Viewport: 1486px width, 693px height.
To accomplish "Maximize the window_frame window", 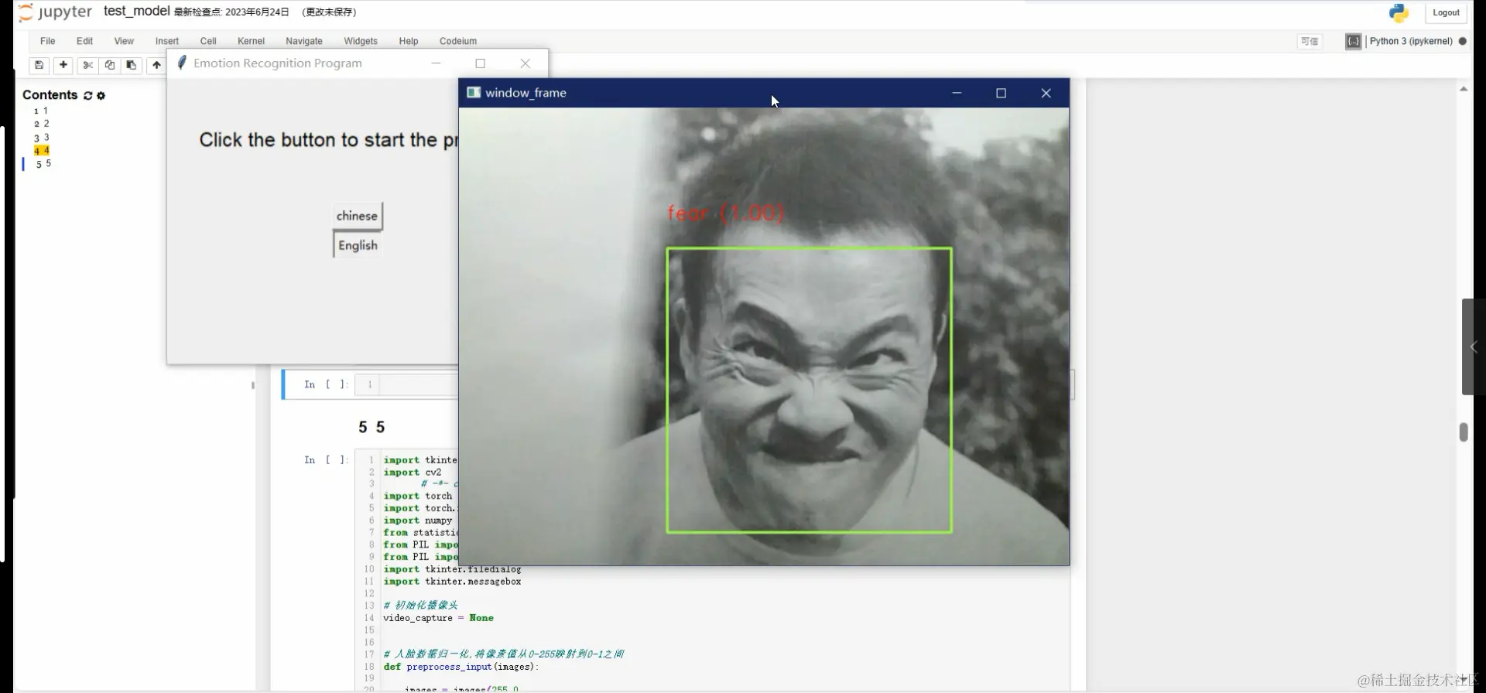I will 1001,93.
